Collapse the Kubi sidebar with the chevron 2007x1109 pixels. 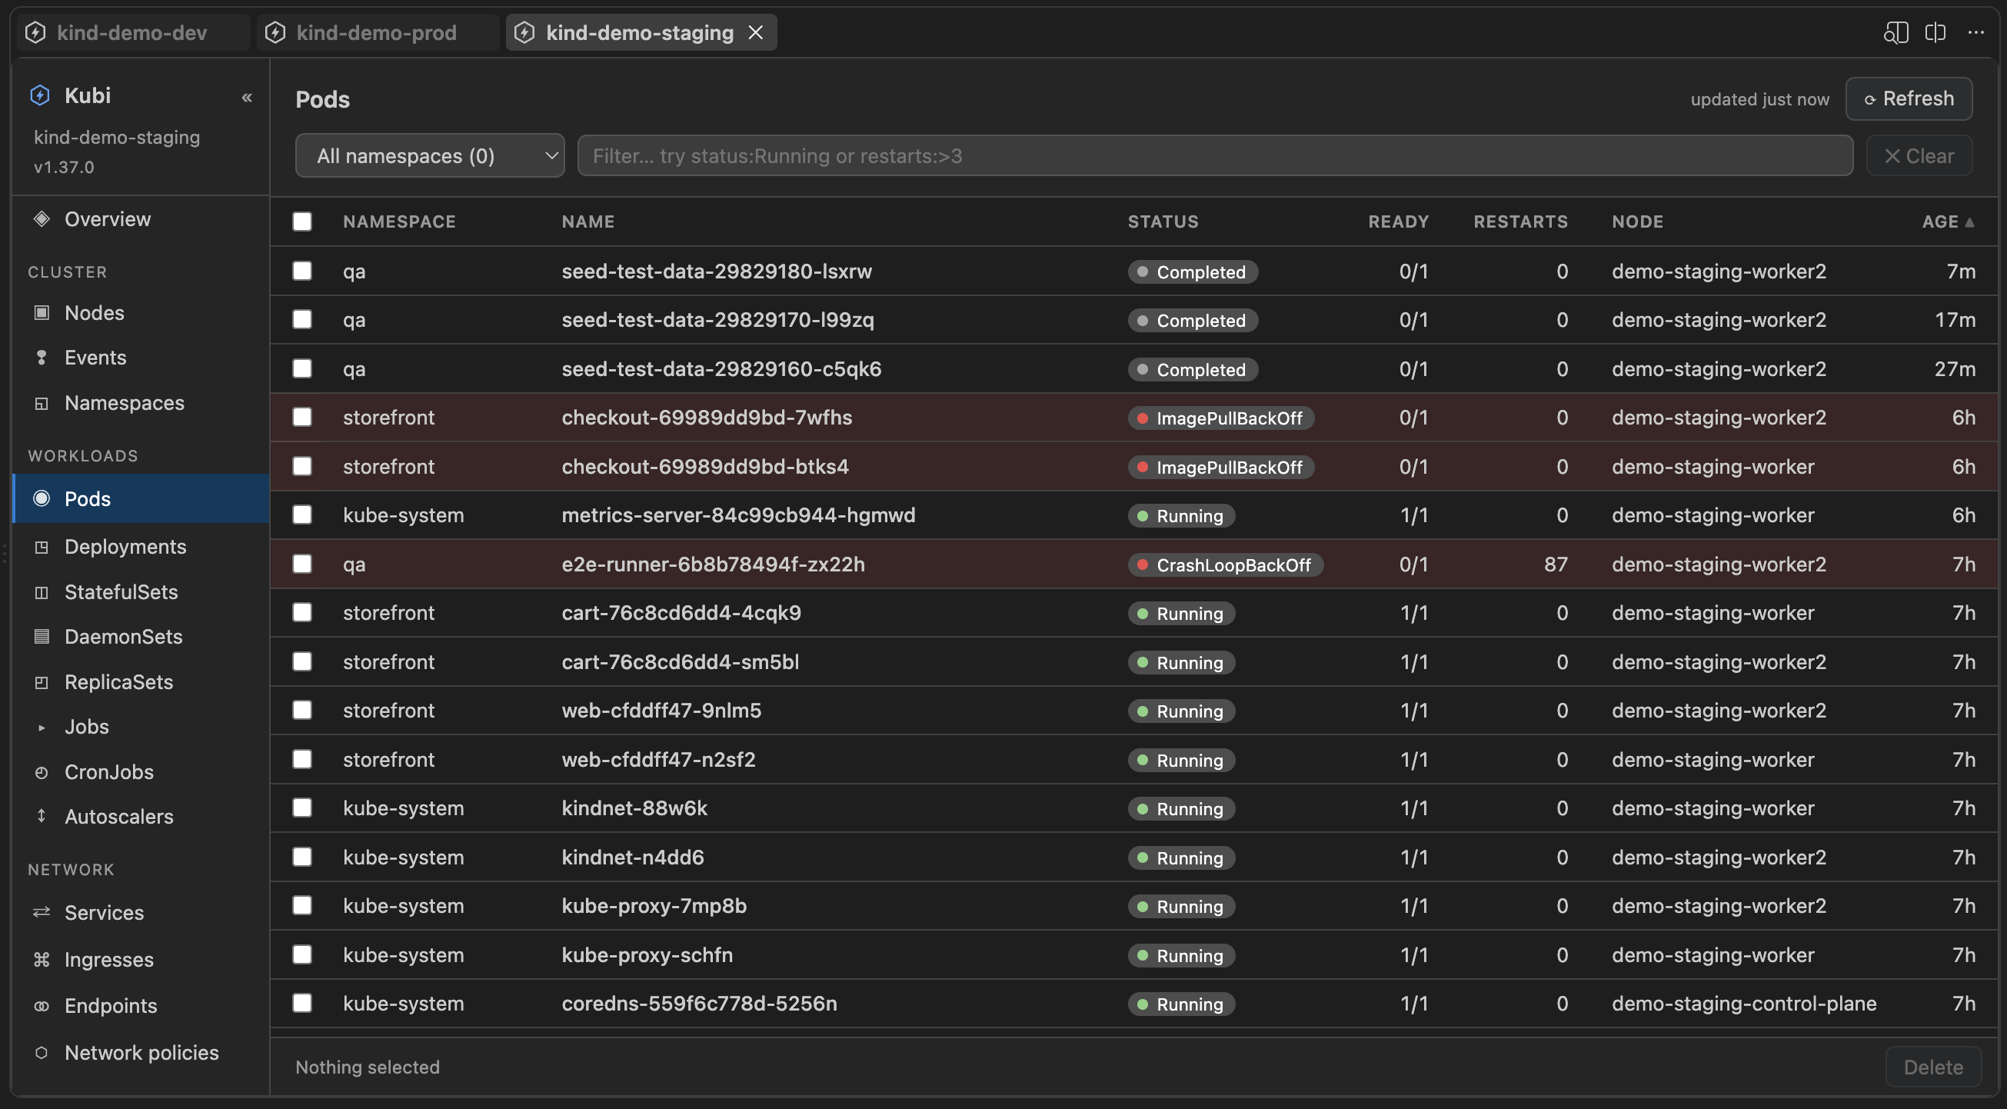tap(247, 98)
